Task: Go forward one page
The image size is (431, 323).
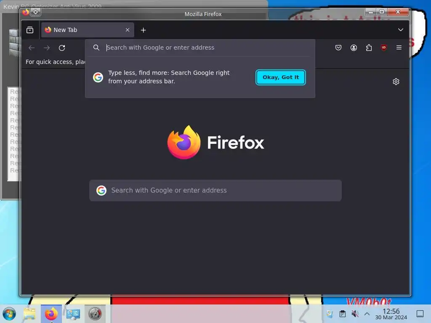Action: pos(47,48)
